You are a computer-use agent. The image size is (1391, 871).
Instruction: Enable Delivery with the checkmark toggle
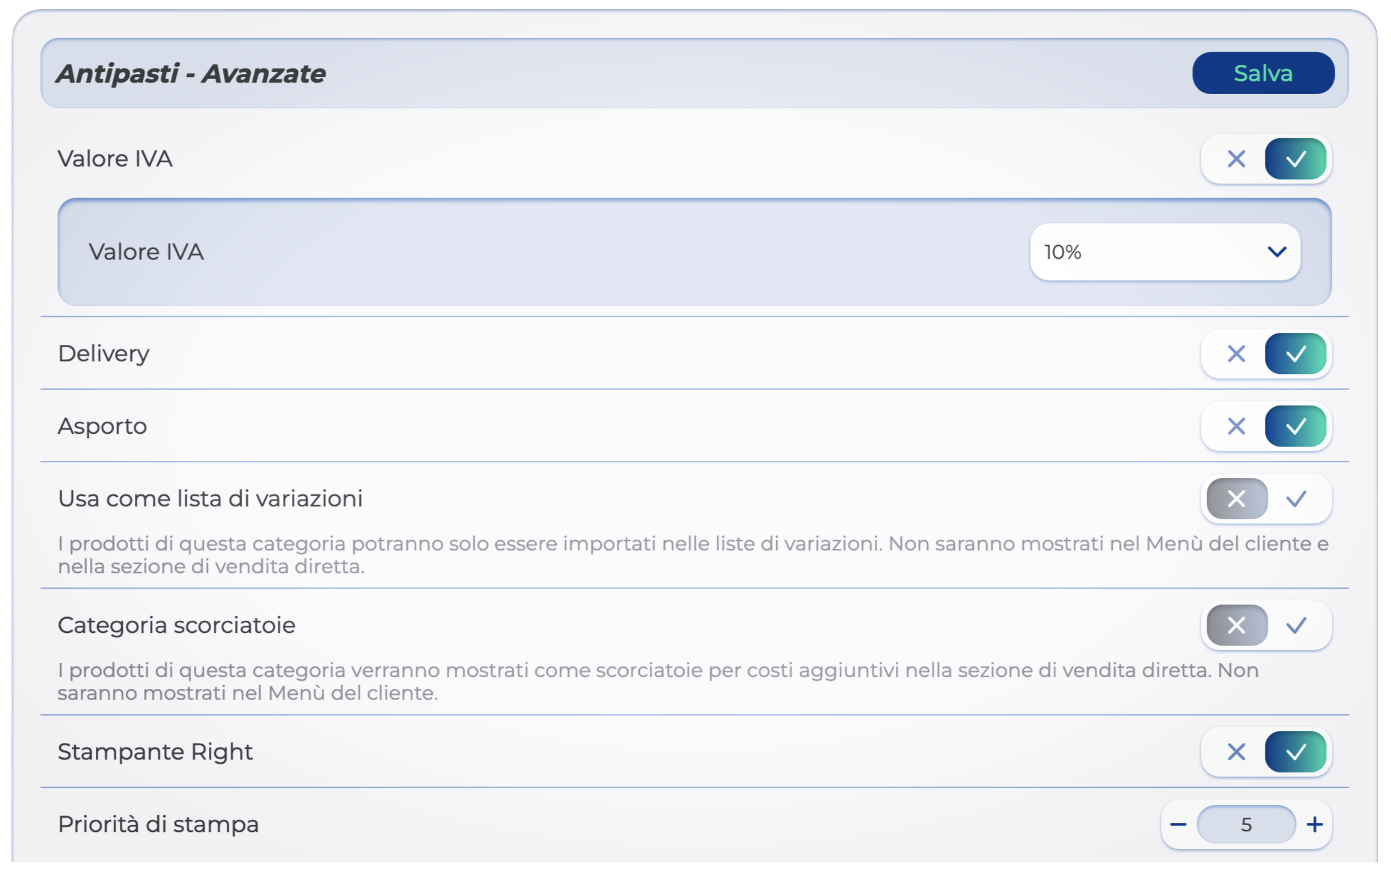tap(1295, 353)
